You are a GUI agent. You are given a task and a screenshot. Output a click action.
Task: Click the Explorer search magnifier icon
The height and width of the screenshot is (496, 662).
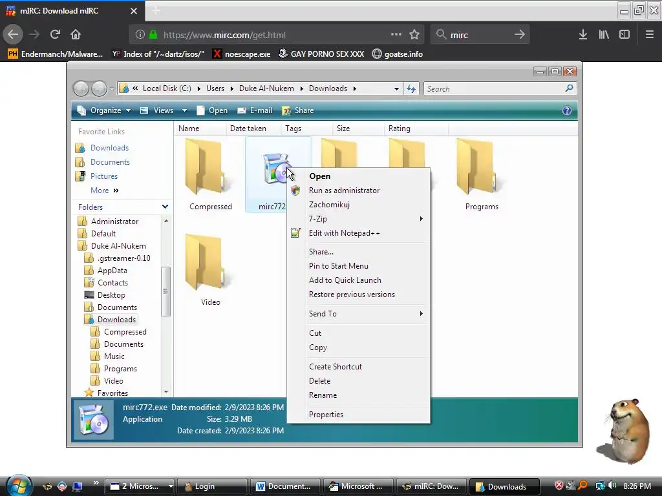(569, 88)
